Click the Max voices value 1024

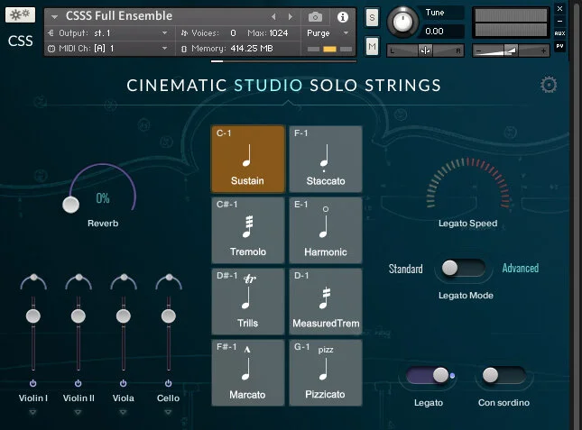279,33
